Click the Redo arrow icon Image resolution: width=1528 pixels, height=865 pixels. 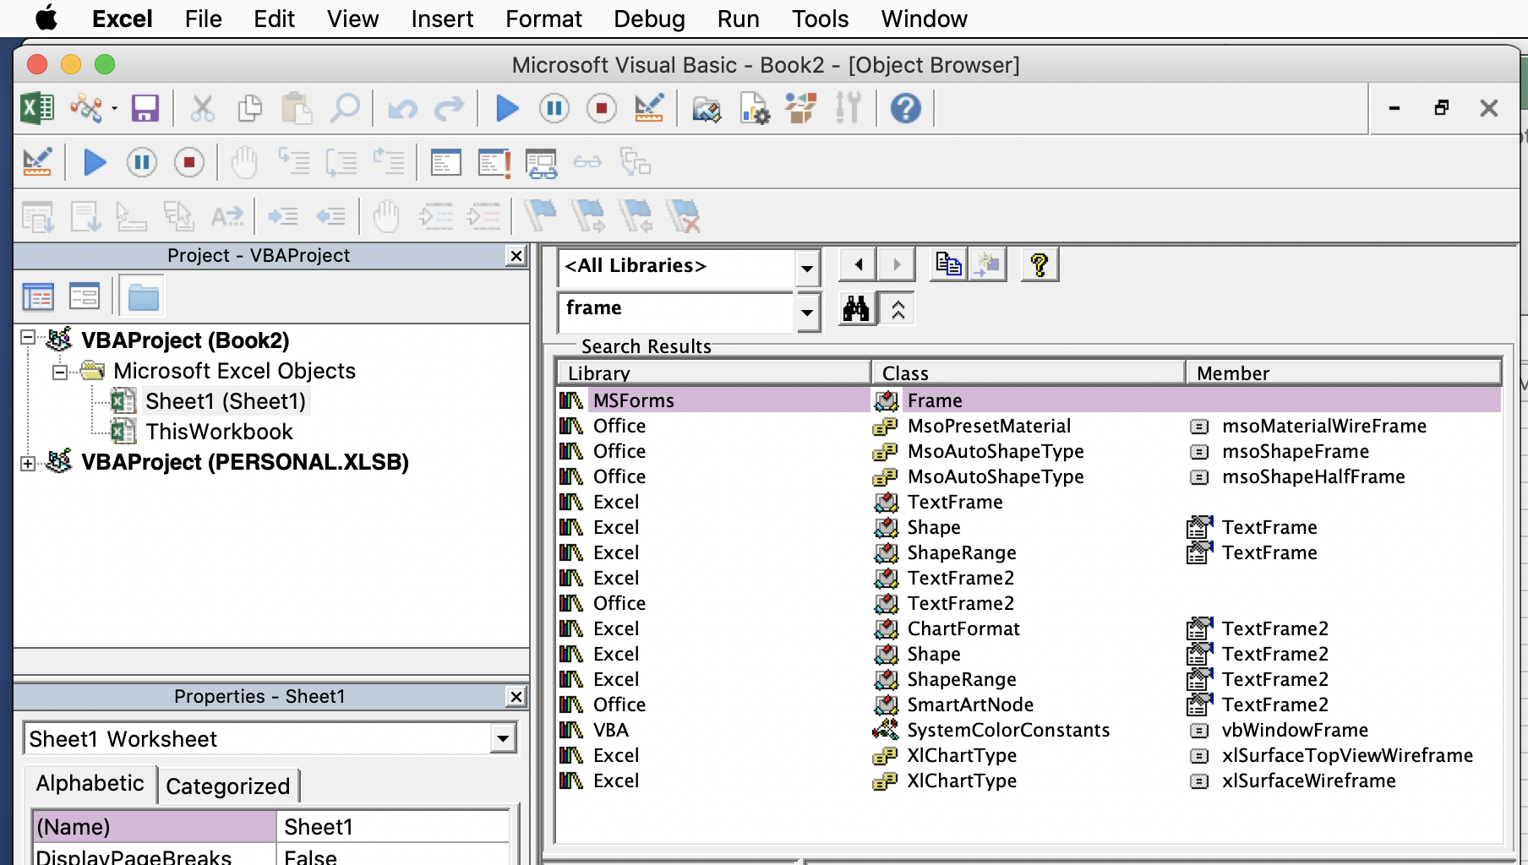tap(450, 108)
